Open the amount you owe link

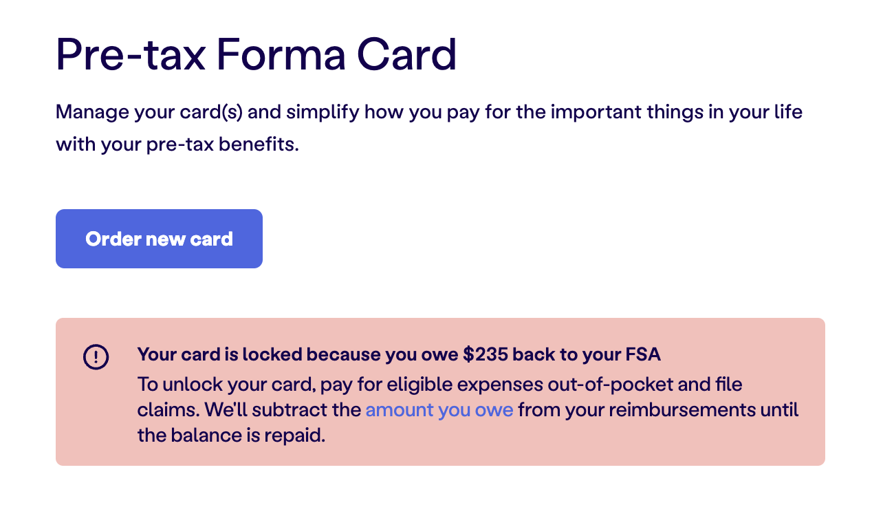click(x=439, y=410)
